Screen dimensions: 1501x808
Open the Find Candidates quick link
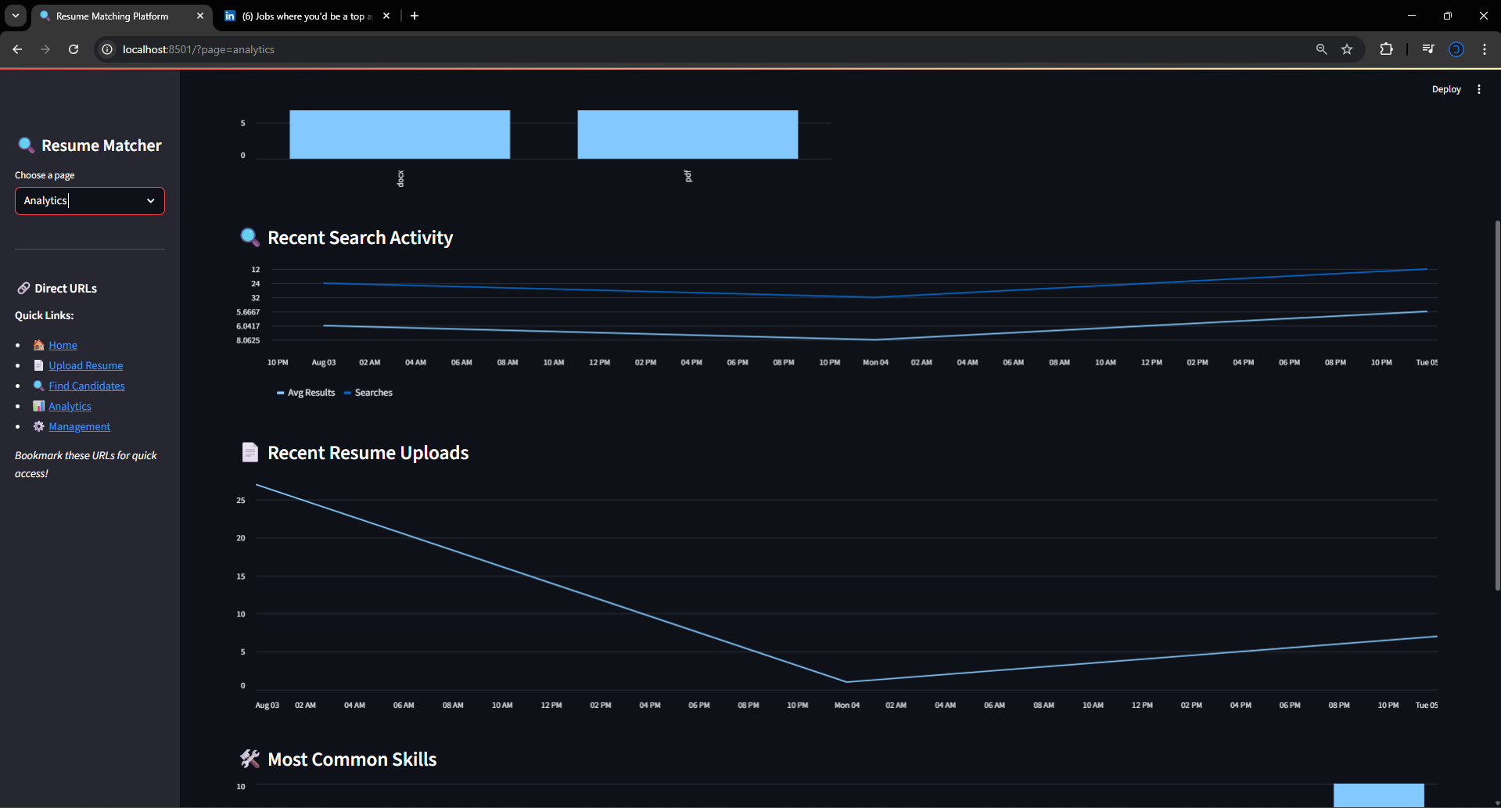click(87, 386)
